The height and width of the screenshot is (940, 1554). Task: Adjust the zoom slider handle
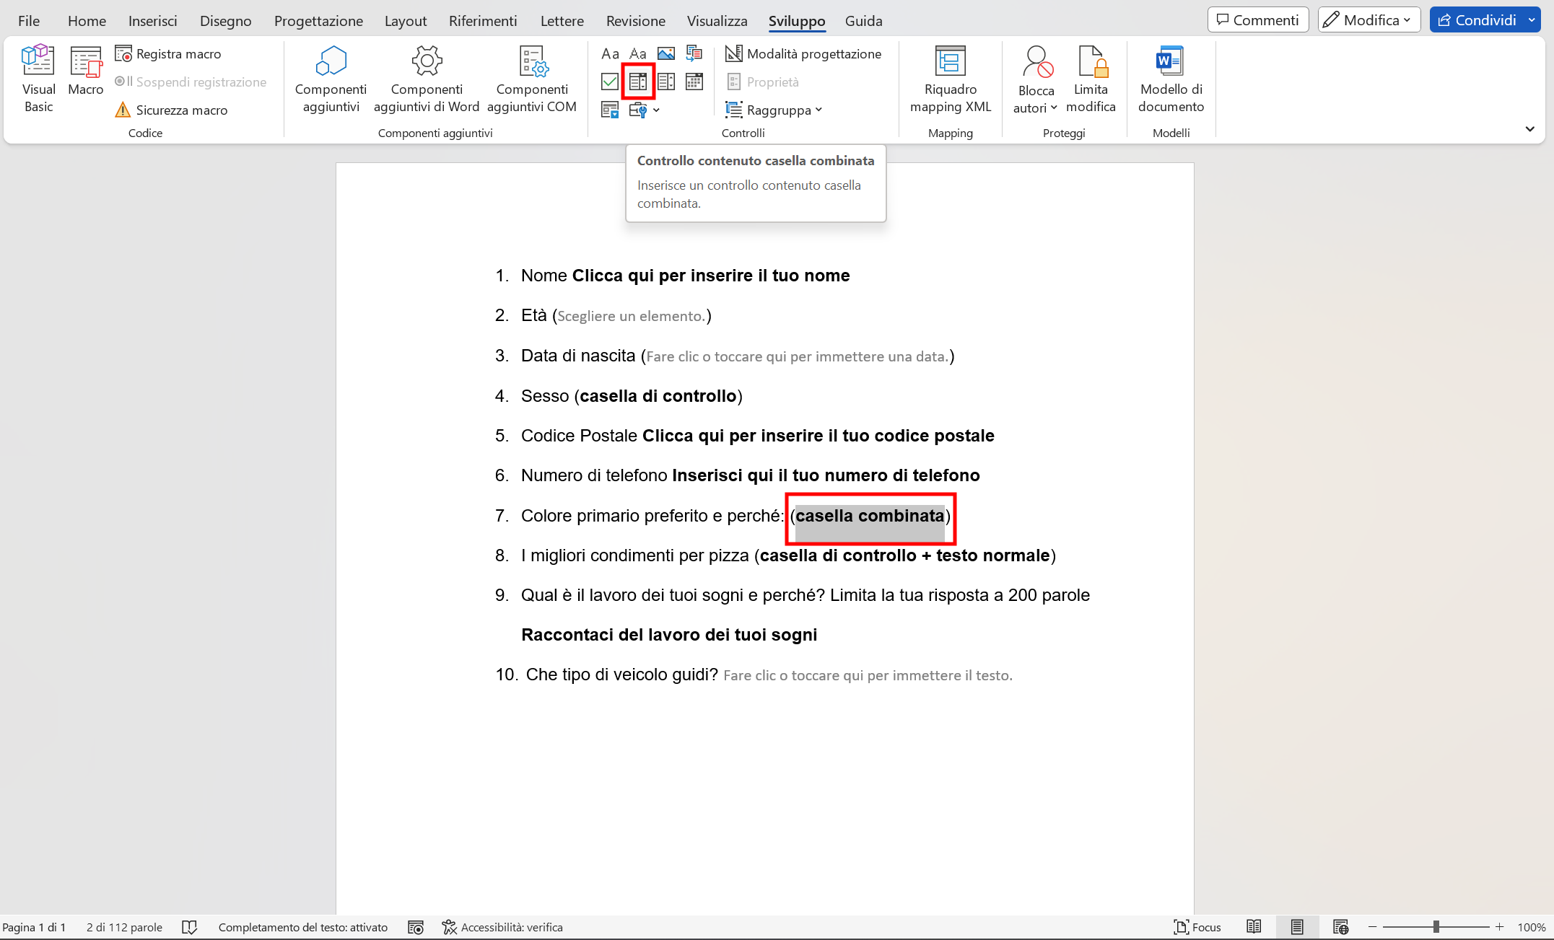point(1436,927)
